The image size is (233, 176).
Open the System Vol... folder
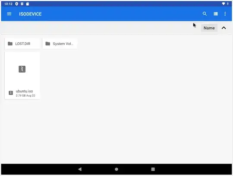(x=60, y=44)
